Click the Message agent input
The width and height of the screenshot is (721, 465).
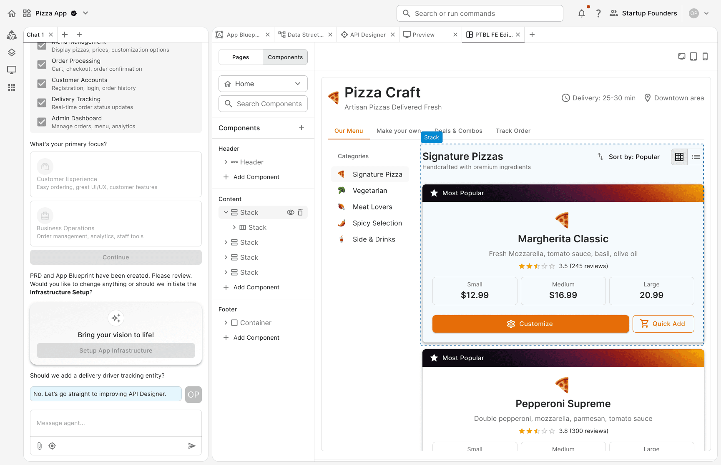point(116,423)
